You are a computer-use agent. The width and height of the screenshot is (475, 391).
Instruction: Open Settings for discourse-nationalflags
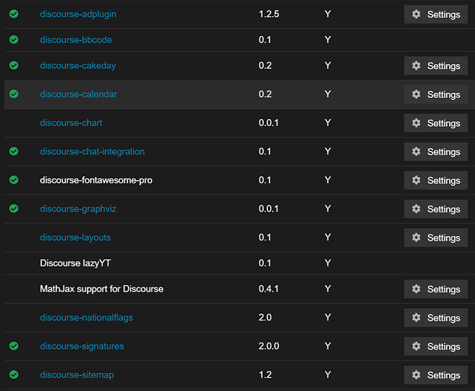tap(436, 317)
